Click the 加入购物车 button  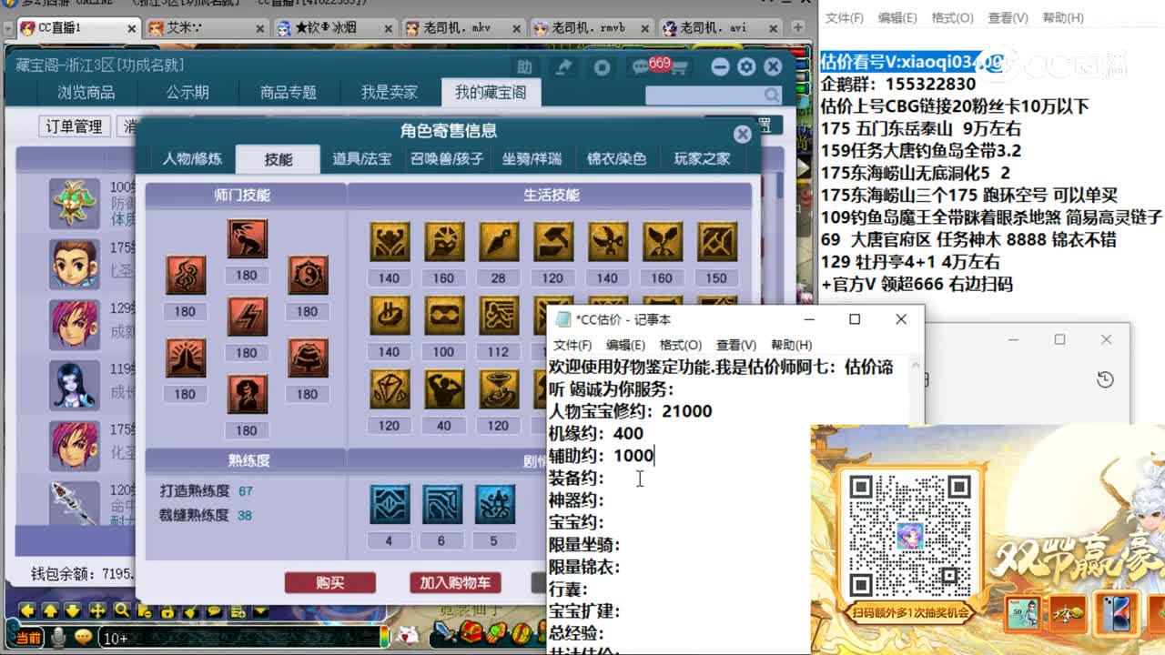[455, 582]
